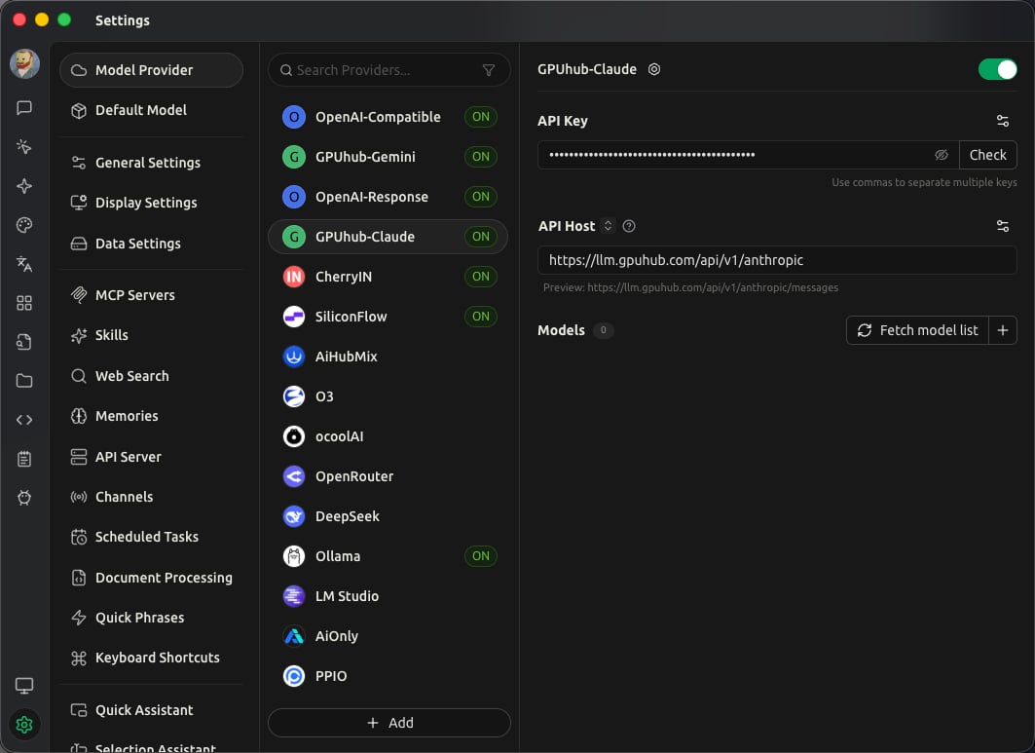Screen dimensions: 1035x753
Task: Open Quick Phrases settings
Action: (x=151, y=618)
